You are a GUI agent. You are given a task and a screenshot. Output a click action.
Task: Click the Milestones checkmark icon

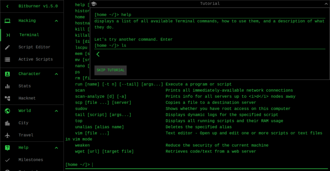7,160
